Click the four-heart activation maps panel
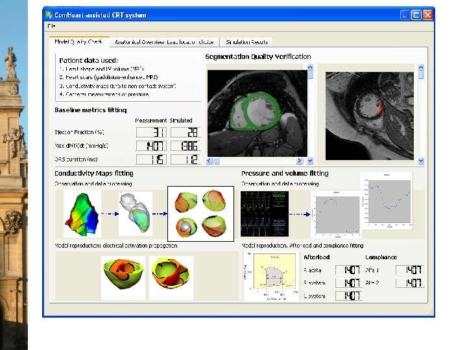The image size is (467, 350). point(200,214)
